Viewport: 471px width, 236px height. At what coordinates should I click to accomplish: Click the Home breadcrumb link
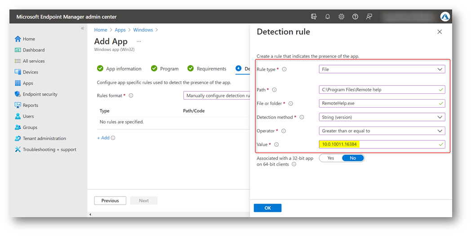click(x=101, y=30)
